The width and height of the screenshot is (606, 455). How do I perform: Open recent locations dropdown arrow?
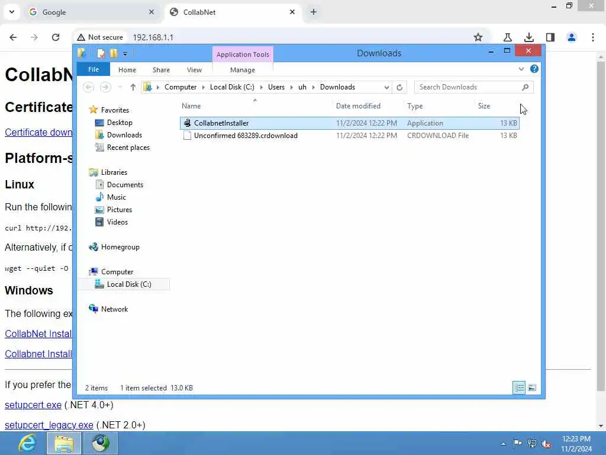coord(120,87)
